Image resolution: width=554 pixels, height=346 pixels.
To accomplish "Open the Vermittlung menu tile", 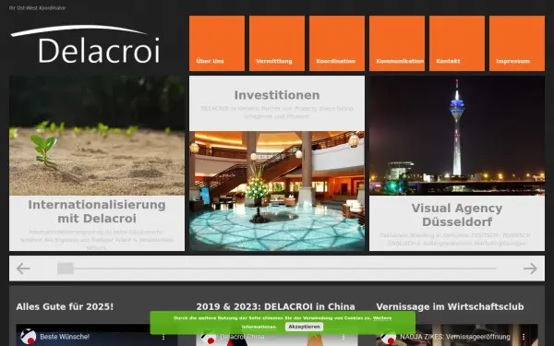I will point(277,43).
